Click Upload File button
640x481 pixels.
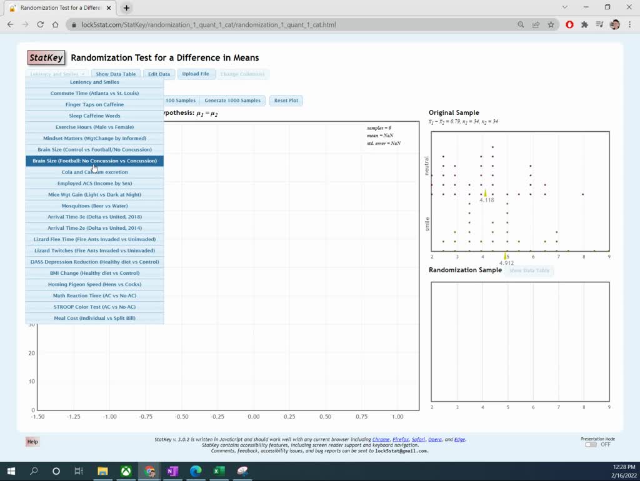196,74
